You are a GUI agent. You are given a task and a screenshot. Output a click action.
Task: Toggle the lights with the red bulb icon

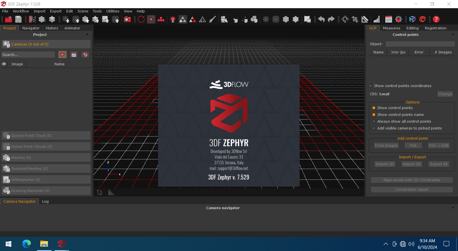[x=173, y=19]
